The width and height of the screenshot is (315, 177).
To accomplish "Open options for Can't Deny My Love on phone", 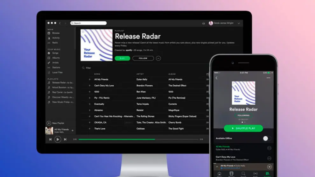I will pos(269,158).
